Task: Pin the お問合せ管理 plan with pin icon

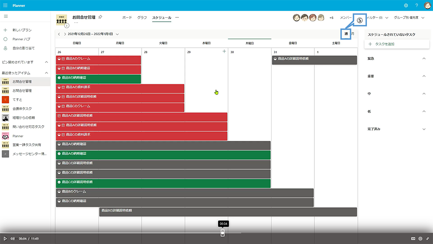Action: (100, 17)
